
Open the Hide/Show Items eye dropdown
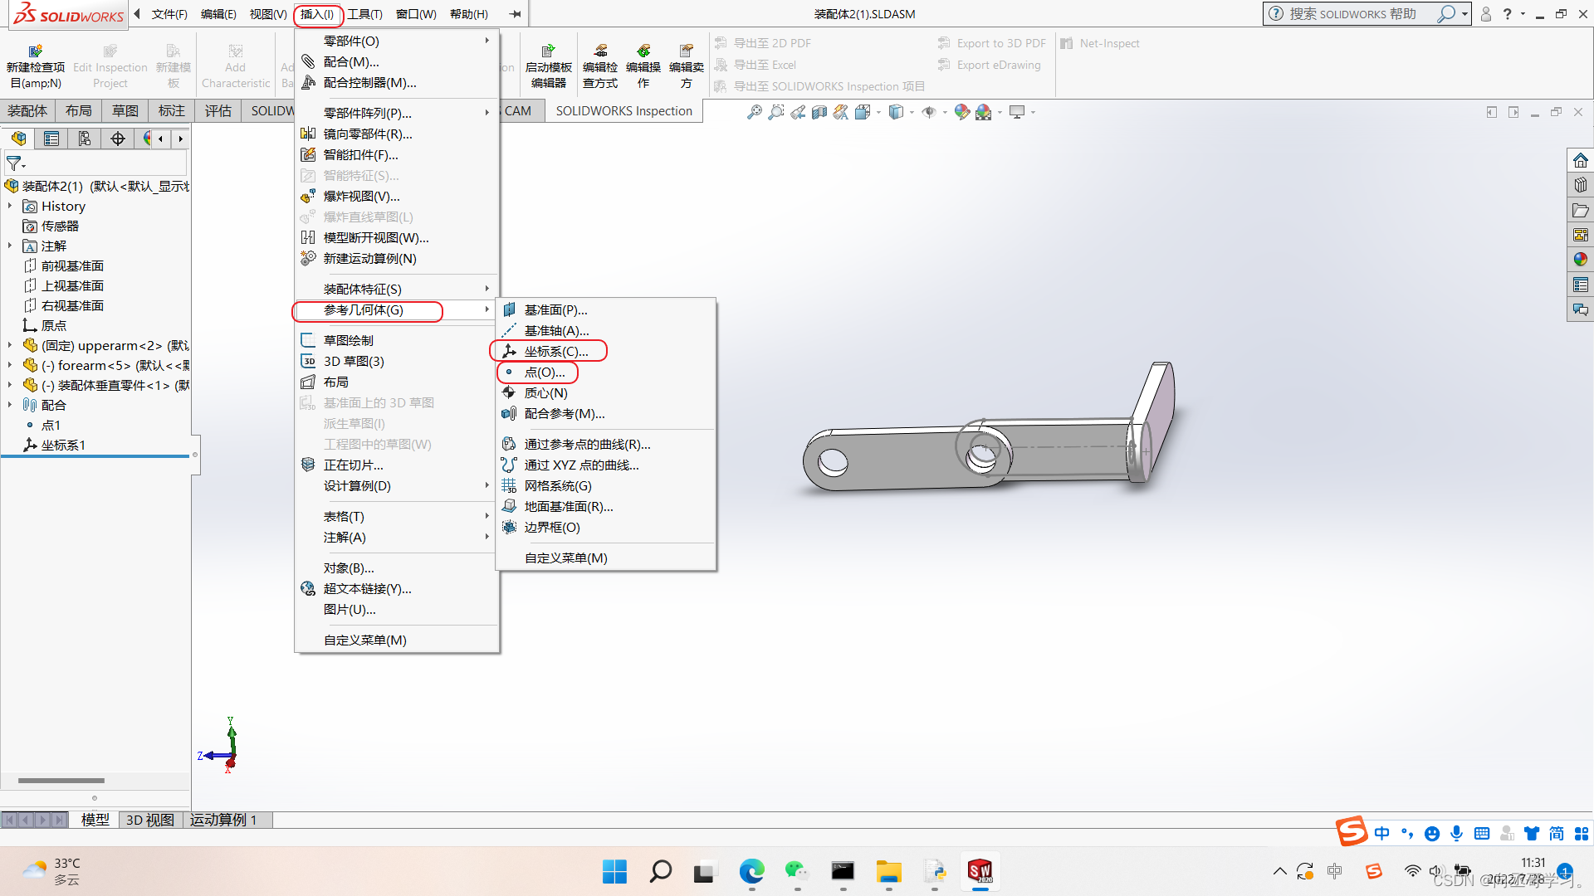pyautogui.click(x=932, y=112)
